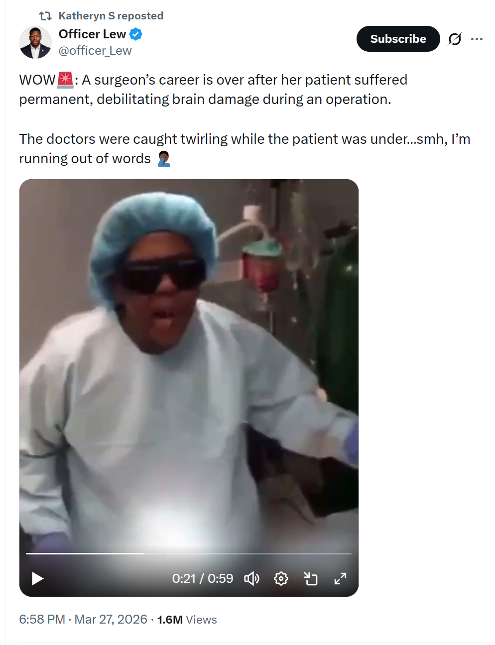Play the video

(x=38, y=578)
